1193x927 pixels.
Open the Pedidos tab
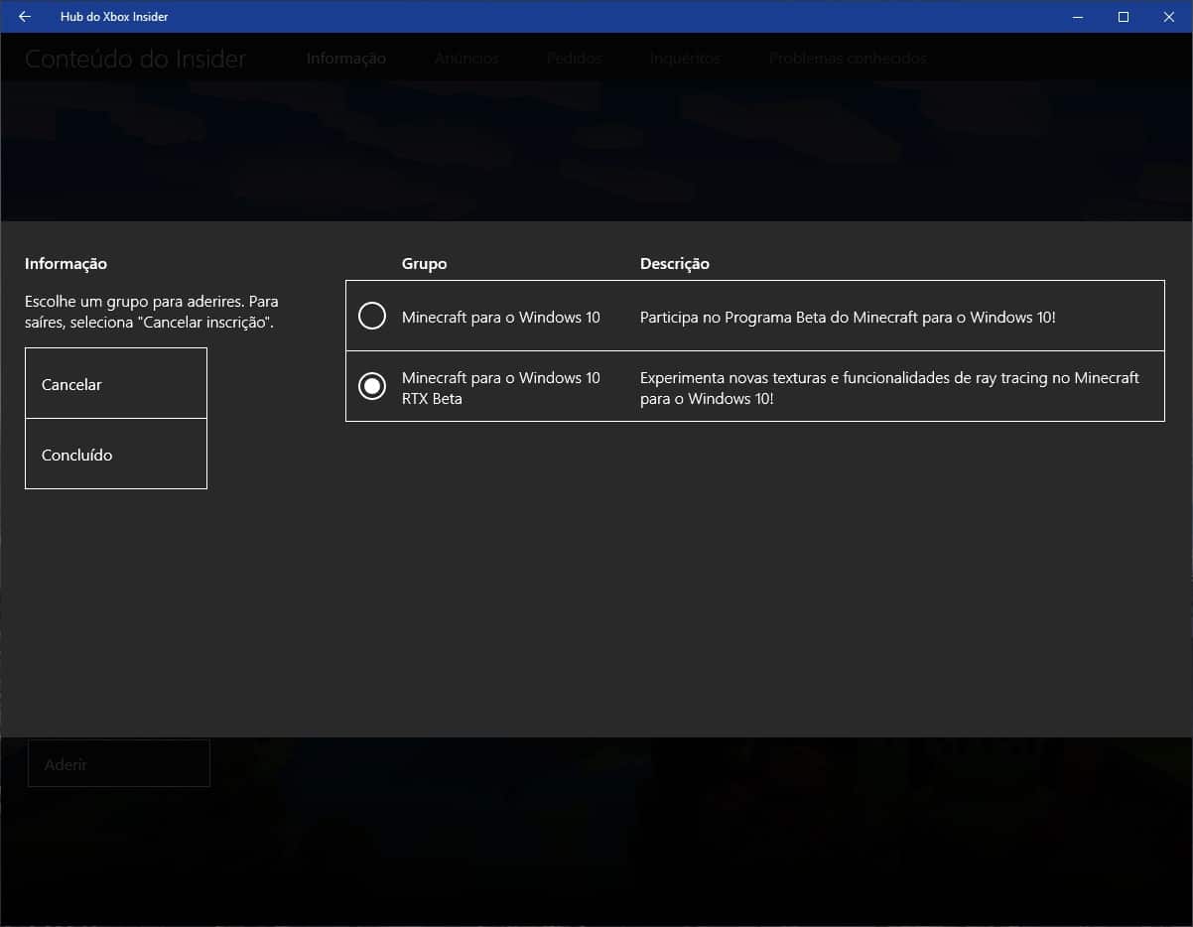574,59
